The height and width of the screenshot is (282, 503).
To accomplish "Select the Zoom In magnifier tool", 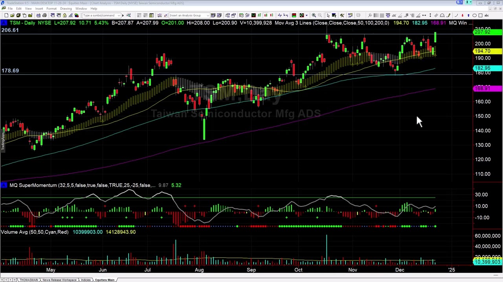I will click(314, 15).
